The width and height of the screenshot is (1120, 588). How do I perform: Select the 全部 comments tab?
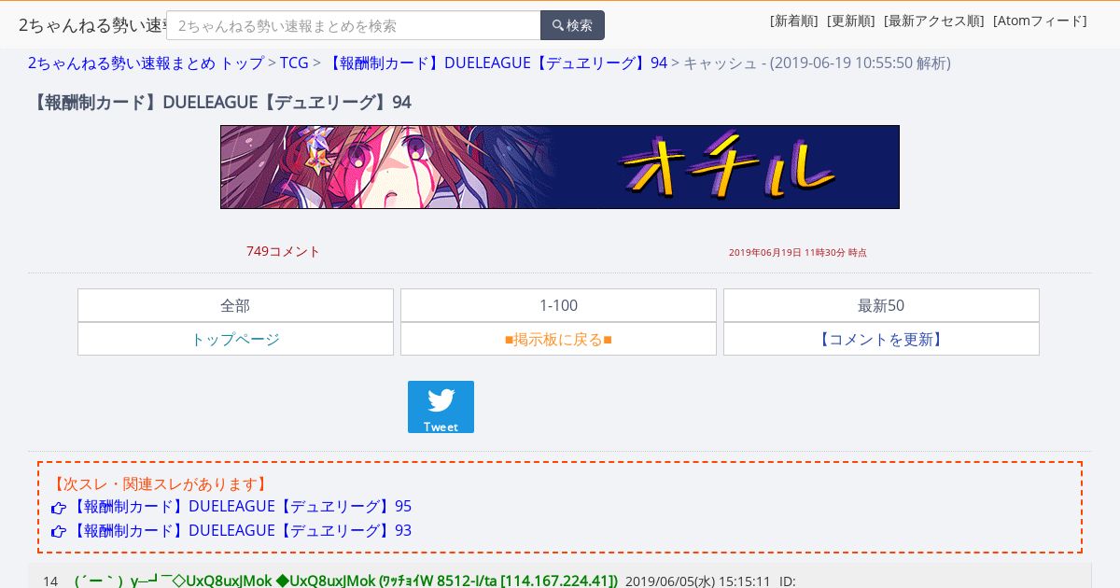pyautogui.click(x=235, y=305)
